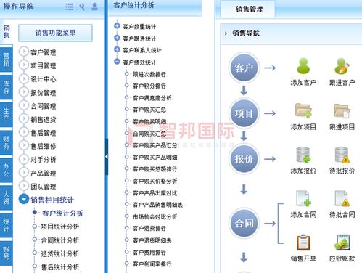Click the 添加合同 document icon
The width and height of the screenshot is (362, 273).
coord(303,198)
